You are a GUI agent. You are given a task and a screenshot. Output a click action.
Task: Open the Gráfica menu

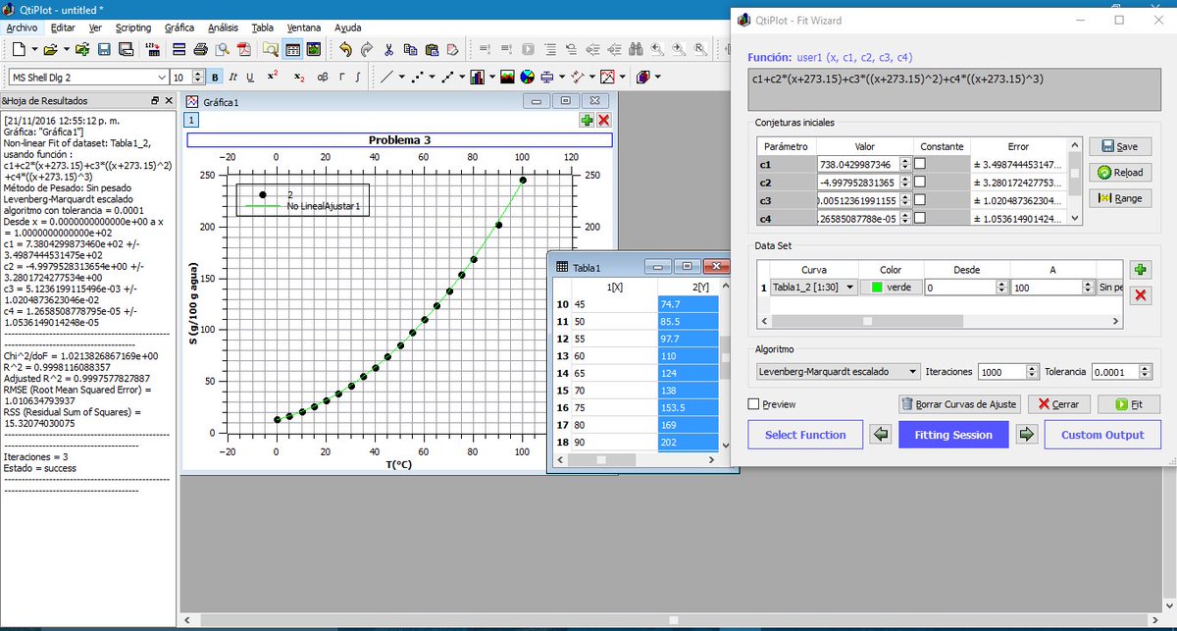(x=179, y=27)
